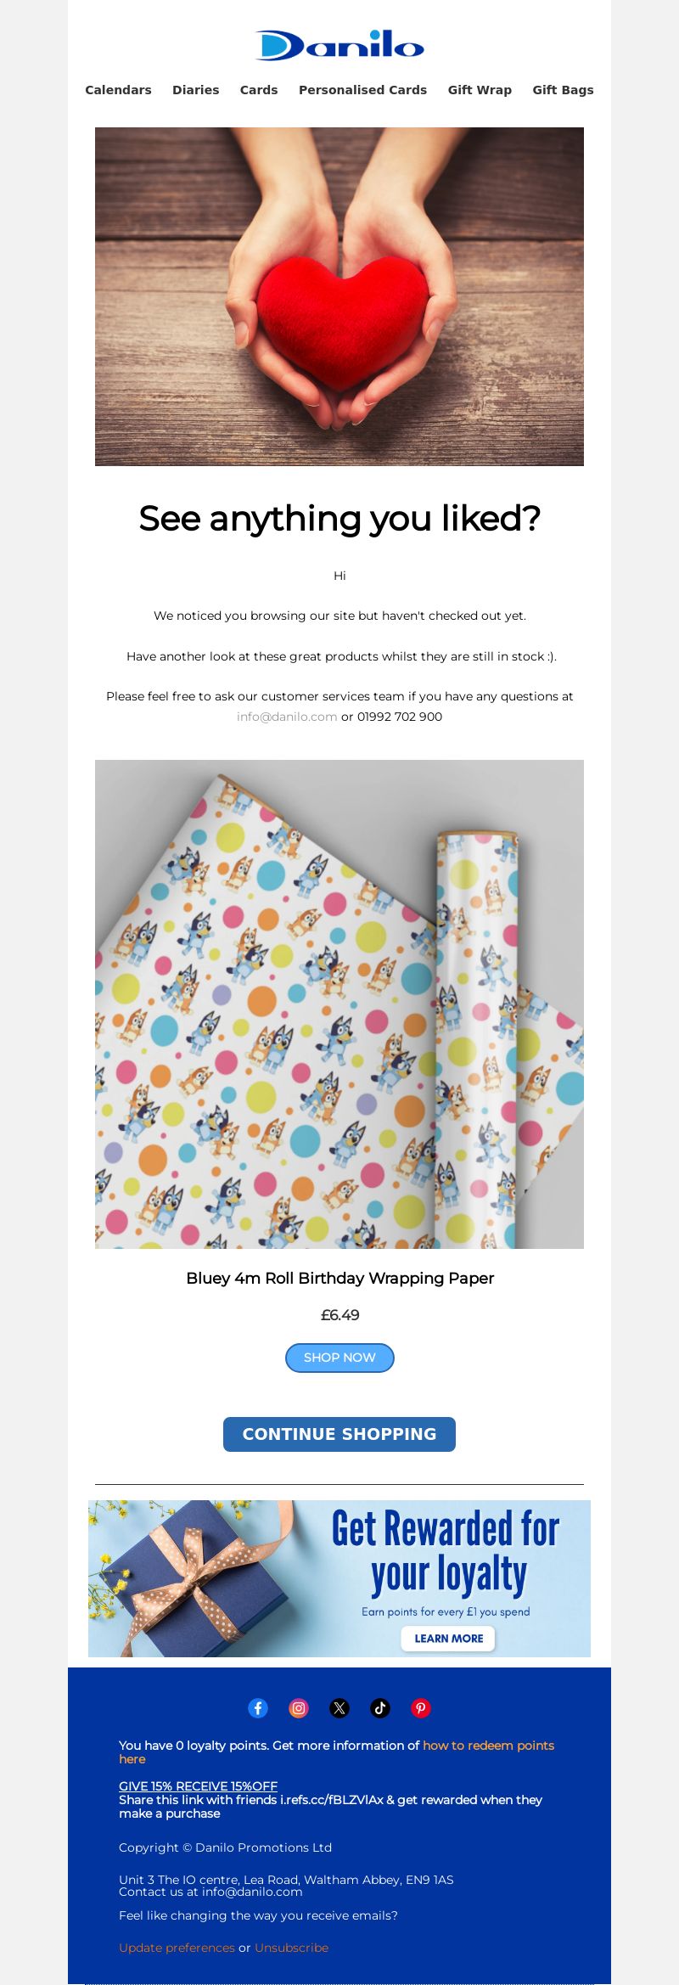Screen dimensions: 679x1985
Task: Click LEARN MORE on loyalty banner
Action: click(448, 1639)
